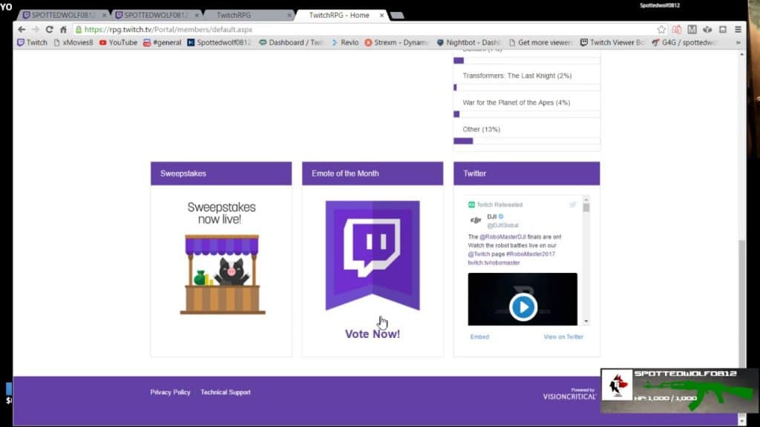Image resolution: width=760 pixels, height=427 pixels.
Task: Open the Twitch bookmark
Action: click(31, 42)
